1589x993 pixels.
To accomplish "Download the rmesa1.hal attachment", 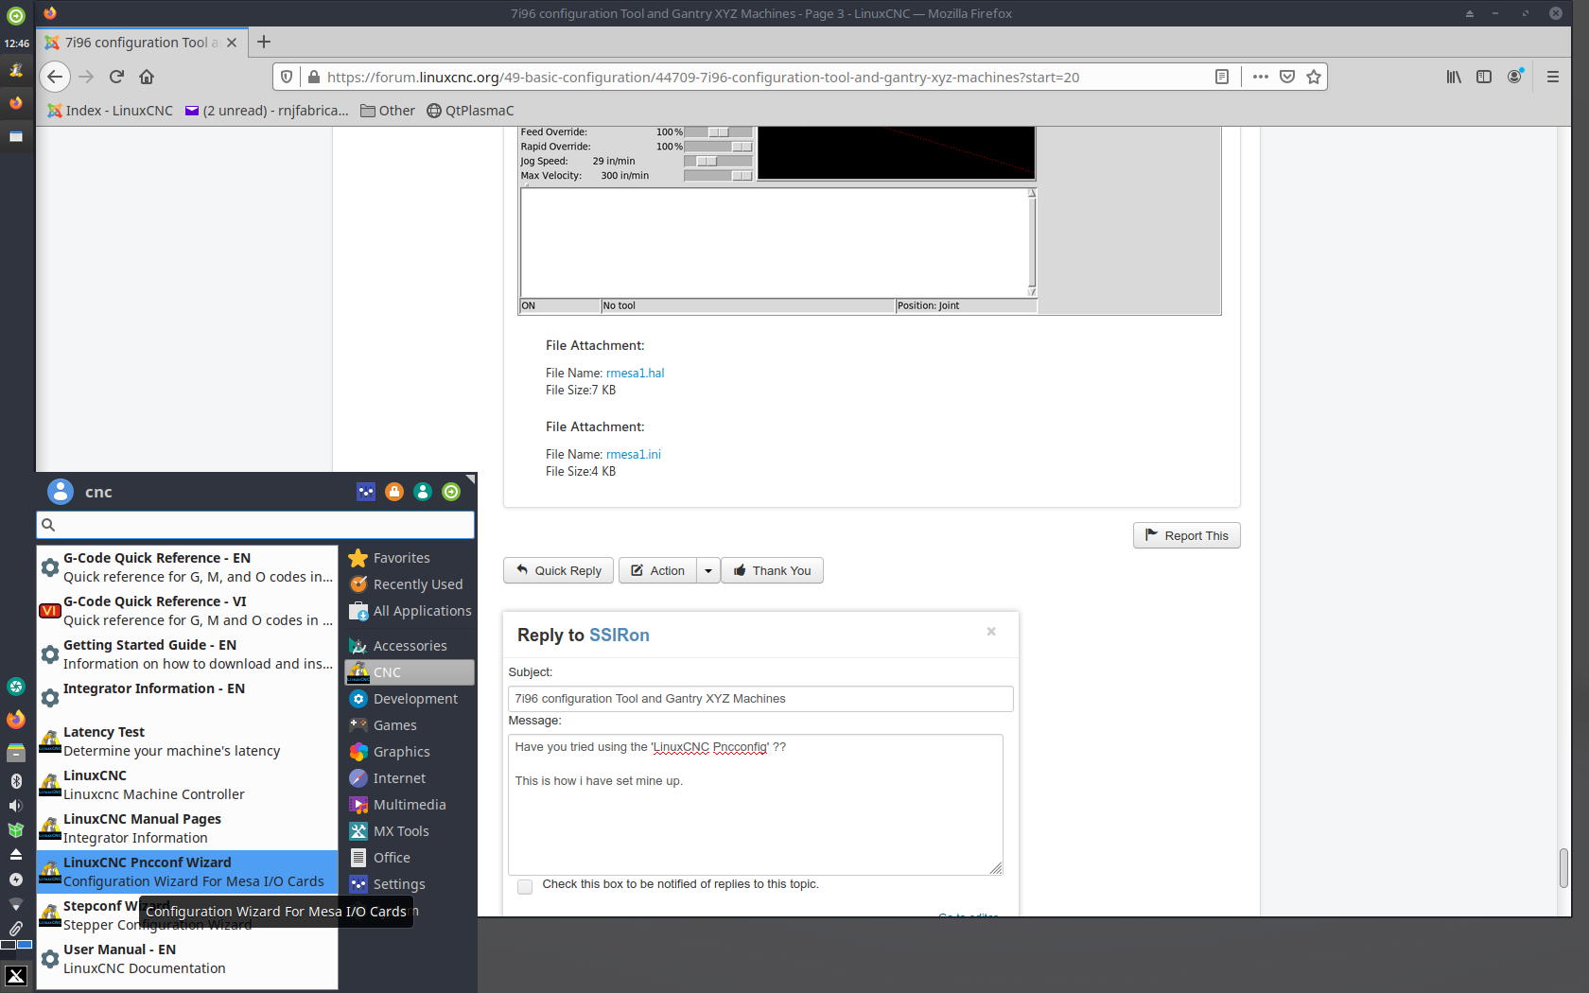I will click(x=635, y=374).
